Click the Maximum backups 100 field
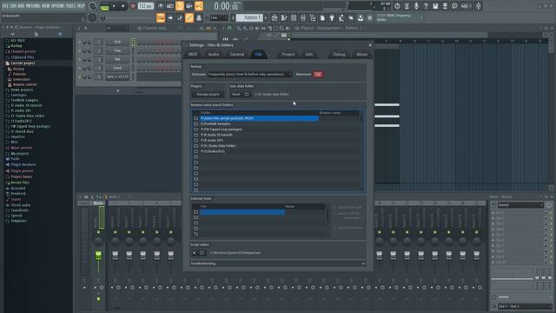This screenshot has width=556, height=313. click(318, 74)
